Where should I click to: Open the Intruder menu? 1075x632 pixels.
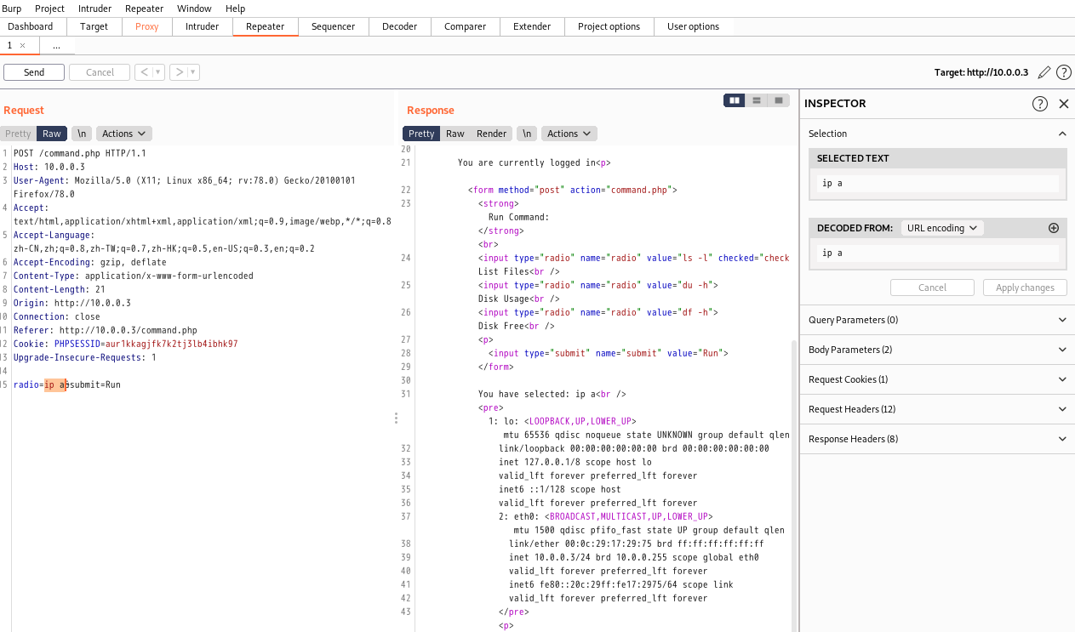click(94, 9)
